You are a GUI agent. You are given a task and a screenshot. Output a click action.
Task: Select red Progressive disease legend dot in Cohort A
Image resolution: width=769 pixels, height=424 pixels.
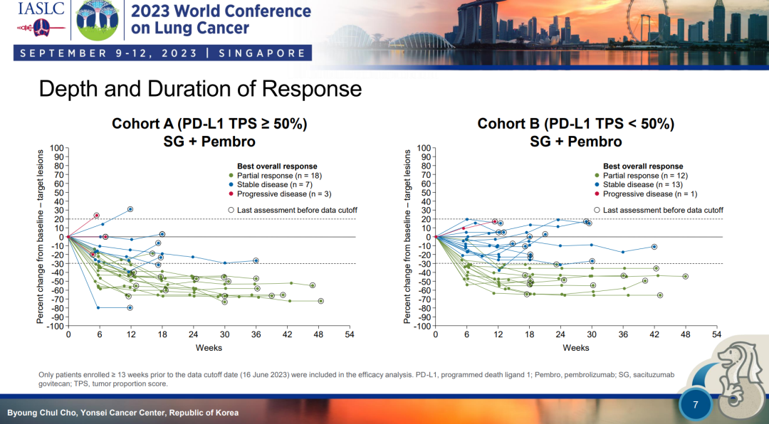point(231,194)
